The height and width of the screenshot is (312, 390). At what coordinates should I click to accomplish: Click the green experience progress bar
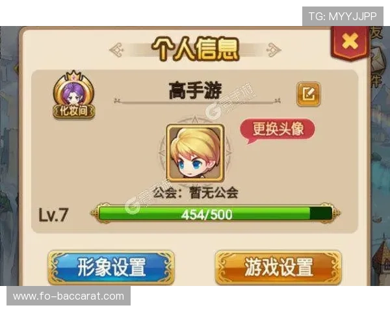(215, 213)
